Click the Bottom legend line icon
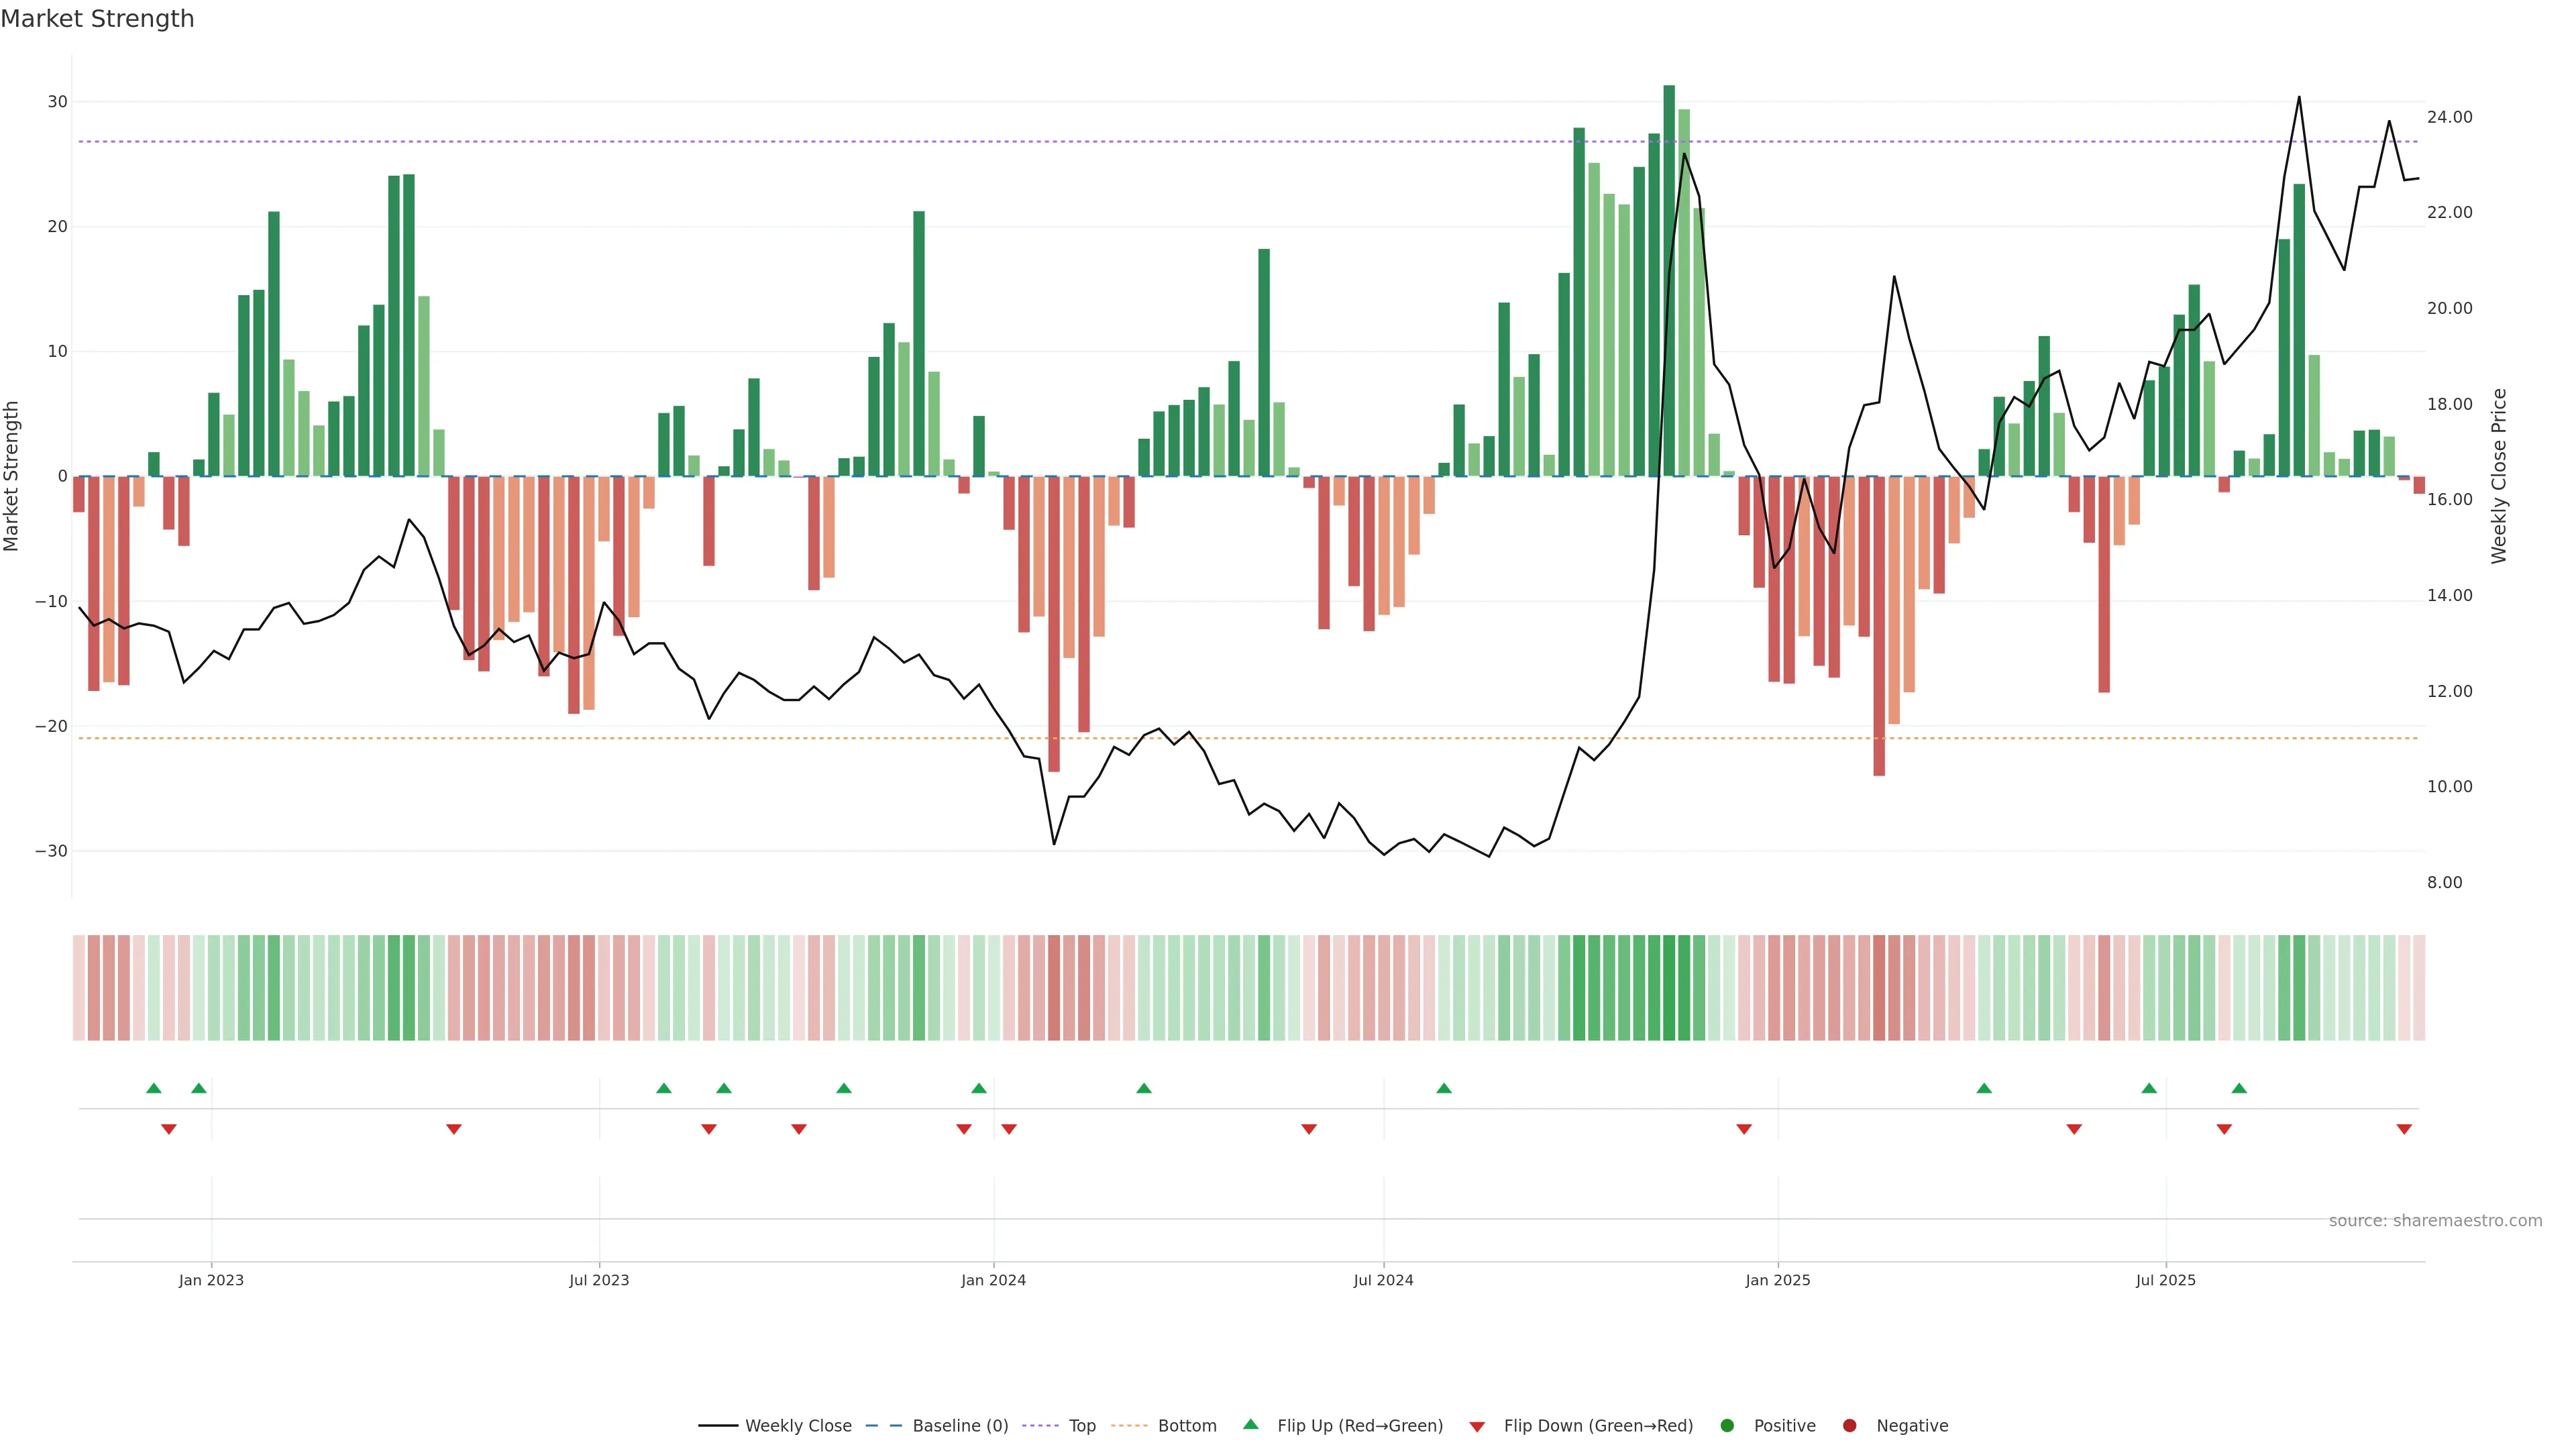This screenshot has height=1449, width=2576. click(1129, 1426)
